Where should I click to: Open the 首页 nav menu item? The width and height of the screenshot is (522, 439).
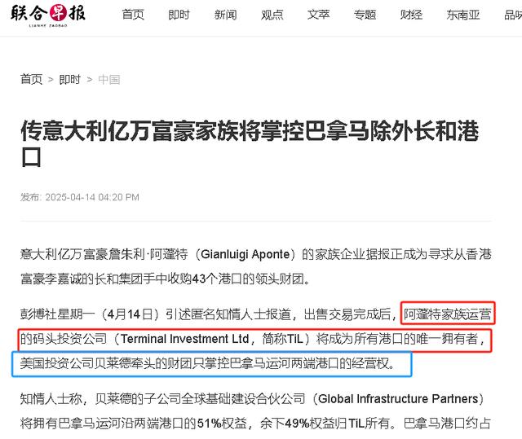(133, 15)
